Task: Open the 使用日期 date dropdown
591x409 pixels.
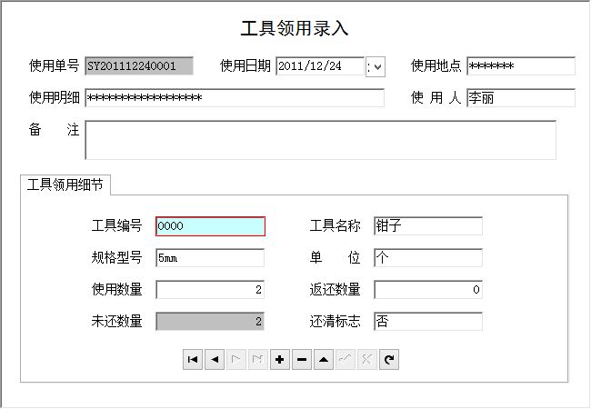Action: click(376, 67)
